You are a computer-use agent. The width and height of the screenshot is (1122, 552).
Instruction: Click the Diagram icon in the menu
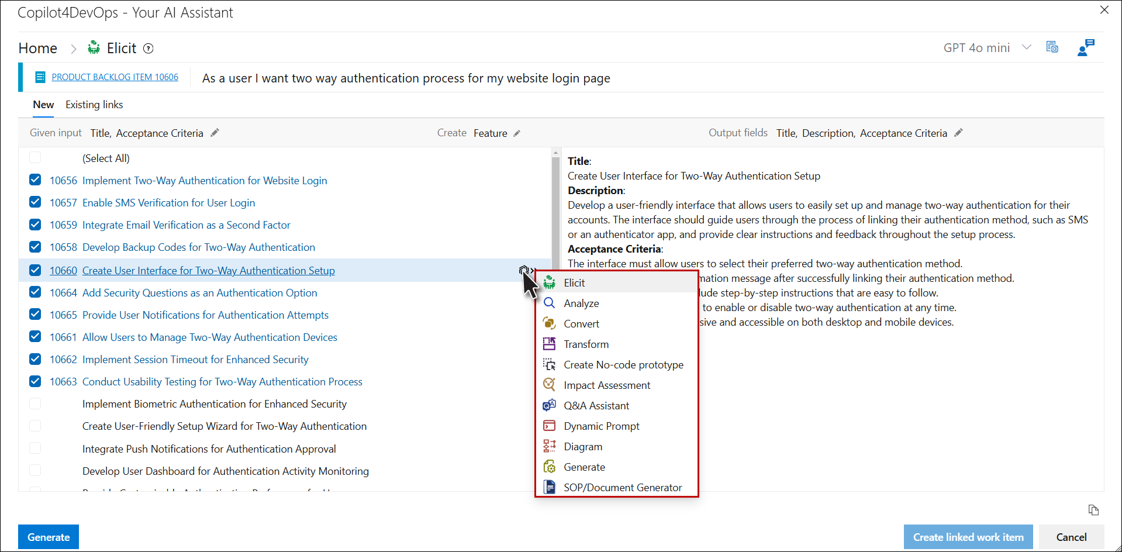click(549, 446)
